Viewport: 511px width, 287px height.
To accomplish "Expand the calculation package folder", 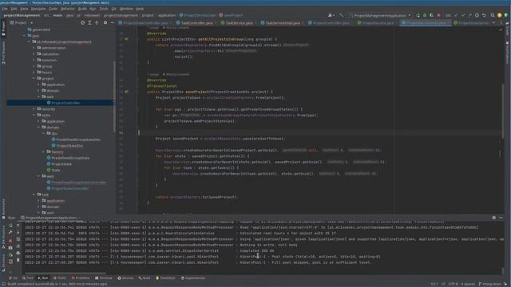I will point(34,54).
